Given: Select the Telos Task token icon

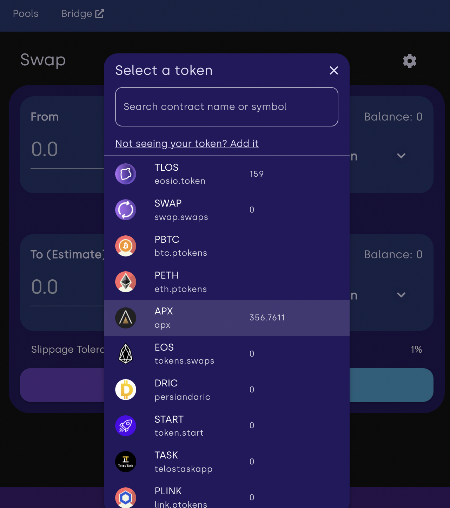Looking at the screenshot, I should [126, 462].
